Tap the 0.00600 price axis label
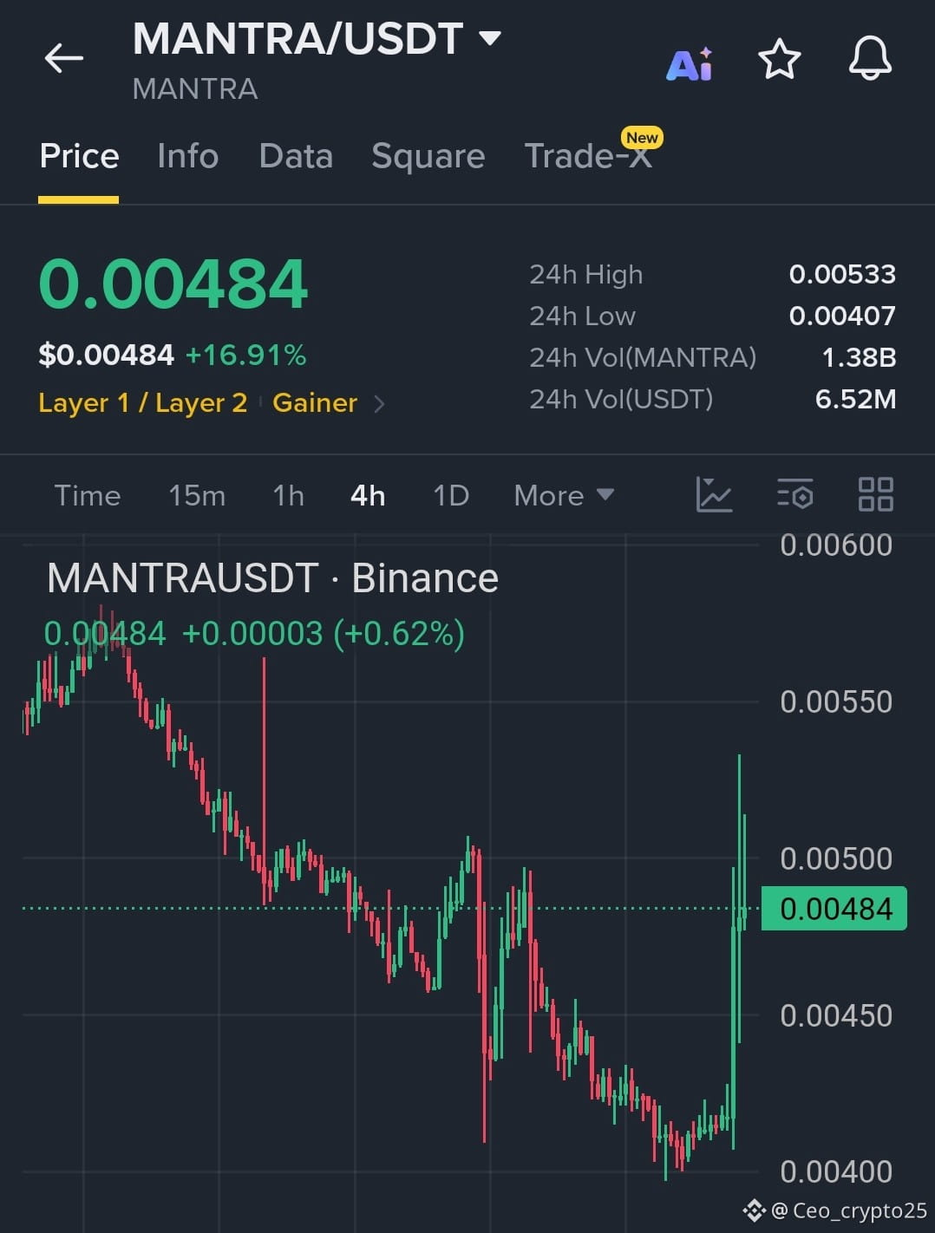The height and width of the screenshot is (1233, 935). click(836, 545)
